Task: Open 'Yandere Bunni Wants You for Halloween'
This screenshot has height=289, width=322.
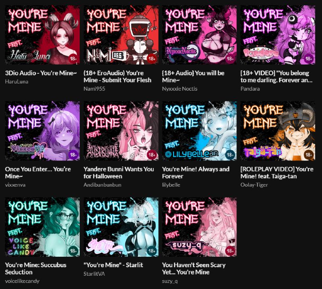Action: pyautogui.click(x=119, y=173)
